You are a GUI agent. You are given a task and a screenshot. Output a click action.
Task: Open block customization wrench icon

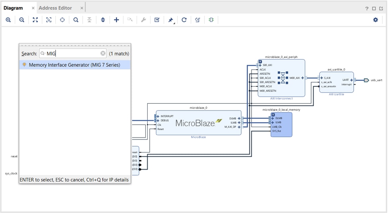(144, 20)
